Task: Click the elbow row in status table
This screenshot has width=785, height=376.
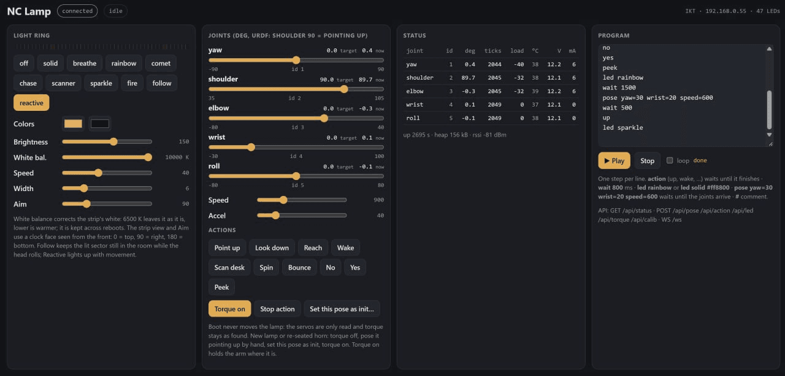Action: point(491,91)
